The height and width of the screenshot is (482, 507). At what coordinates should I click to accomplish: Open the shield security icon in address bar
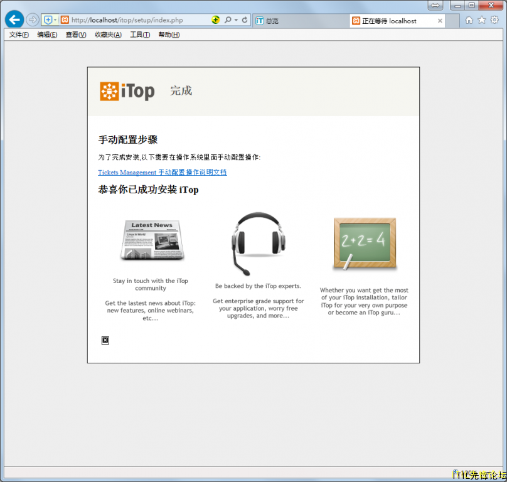[48, 20]
